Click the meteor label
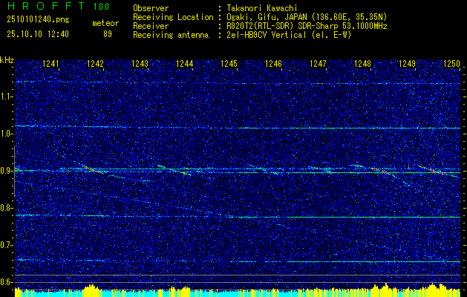Viewport: 467px width, 297px height. pyautogui.click(x=105, y=23)
